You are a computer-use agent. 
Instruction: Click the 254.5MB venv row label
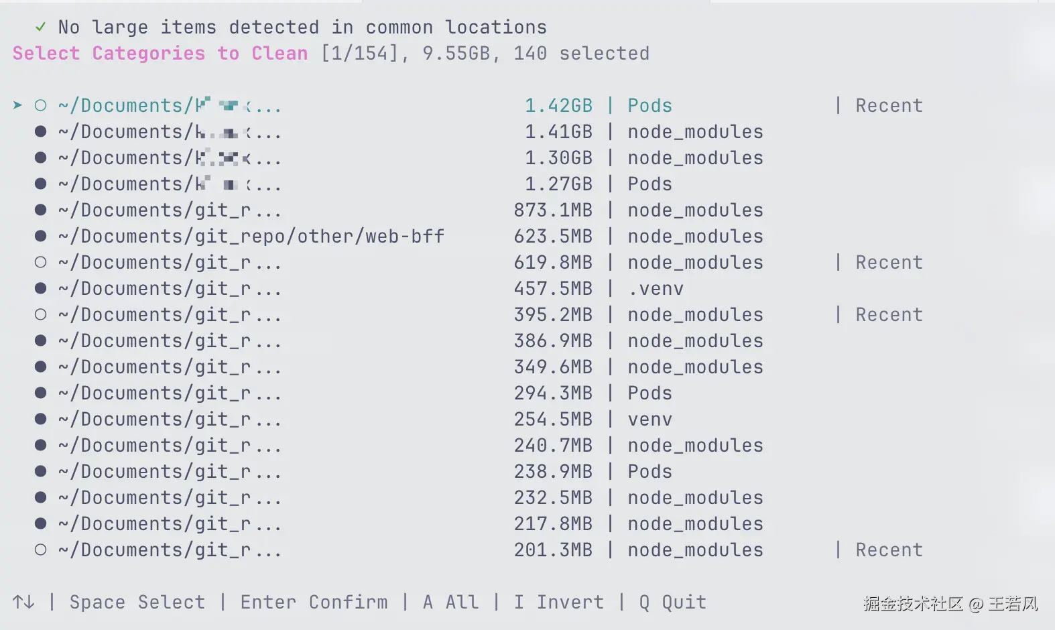tap(649, 419)
